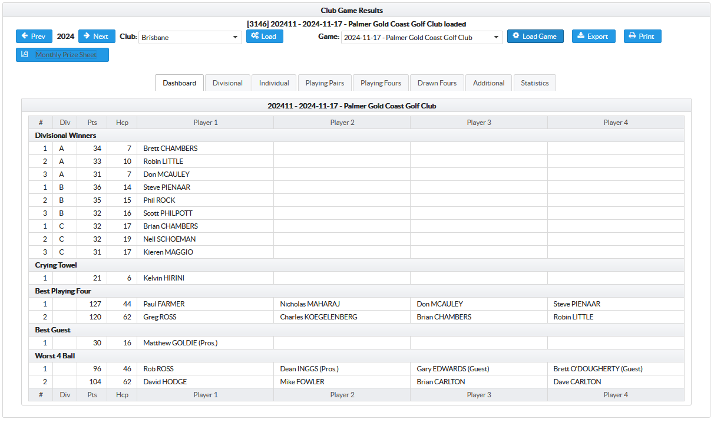The height and width of the screenshot is (422, 714).
Task: Open the Monthly Prize Sheet
Action: tap(62, 55)
